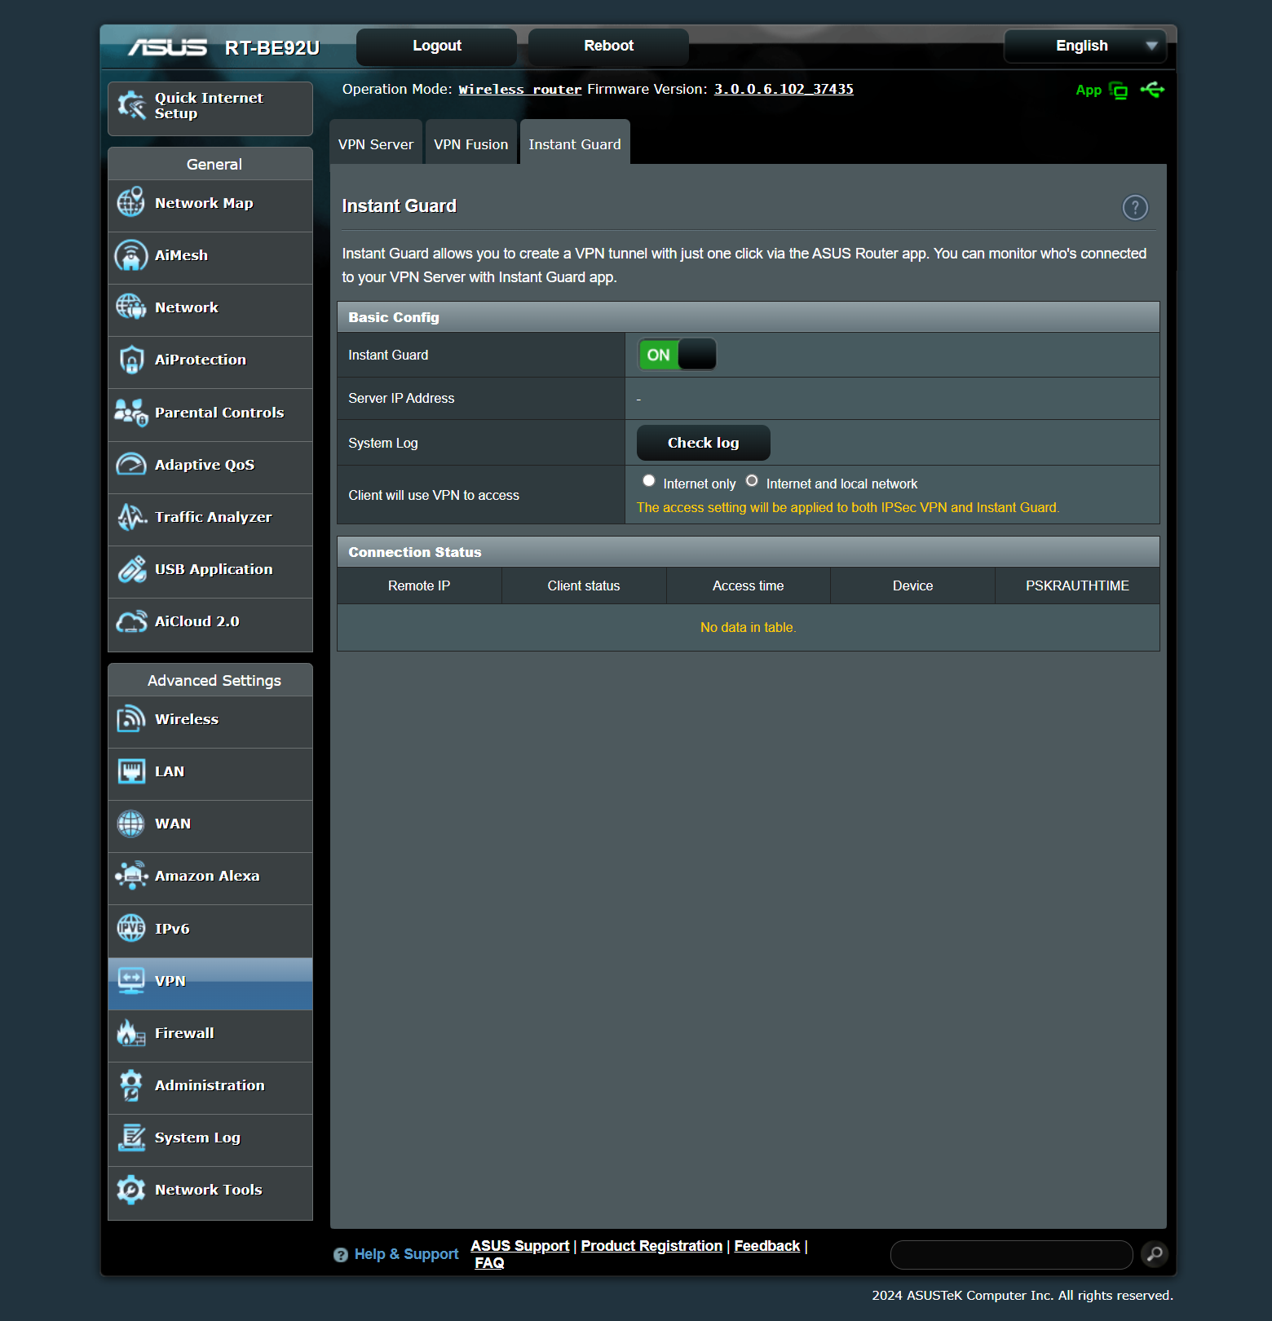Click the Logout button
This screenshot has height=1321, width=1272.
pos(437,46)
